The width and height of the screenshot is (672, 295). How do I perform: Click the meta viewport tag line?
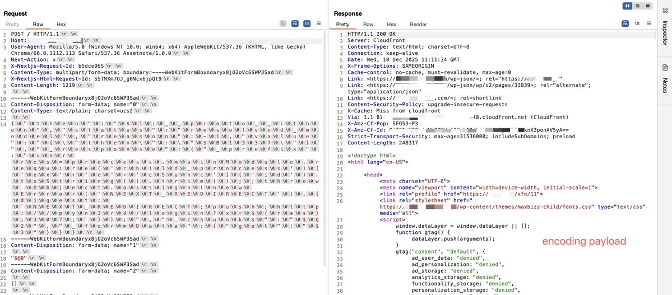tap(489, 188)
